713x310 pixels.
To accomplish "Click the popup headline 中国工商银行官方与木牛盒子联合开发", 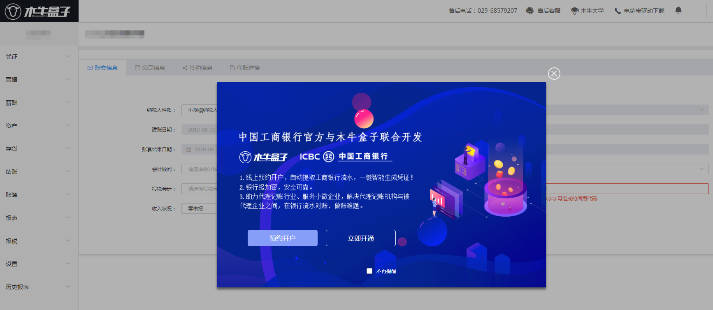I will pyautogui.click(x=331, y=137).
